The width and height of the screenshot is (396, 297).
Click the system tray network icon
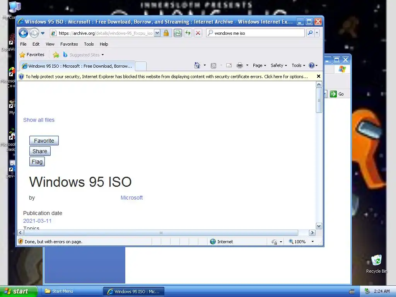click(x=367, y=292)
